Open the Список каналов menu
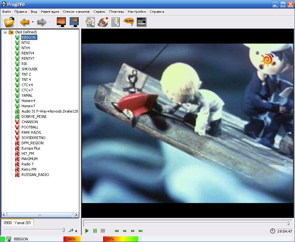Screen dimensions: 295x242 76,12
